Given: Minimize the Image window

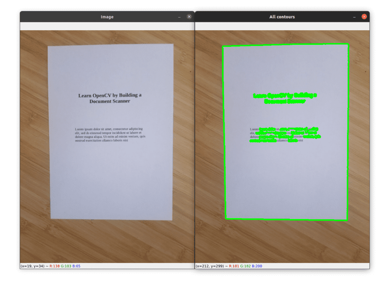Looking at the screenshot, I should [x=179, y=17].
